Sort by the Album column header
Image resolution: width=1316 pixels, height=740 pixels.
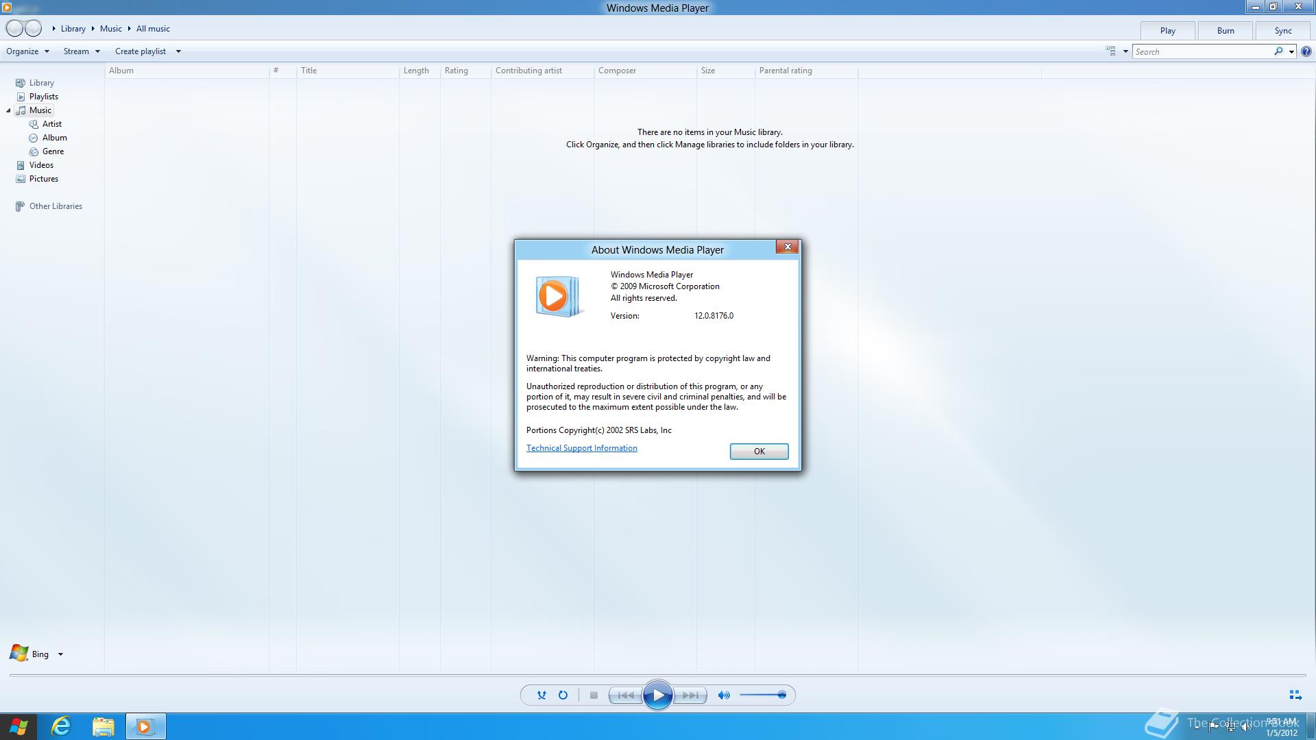pyautogui.click(x=186, y=71)
